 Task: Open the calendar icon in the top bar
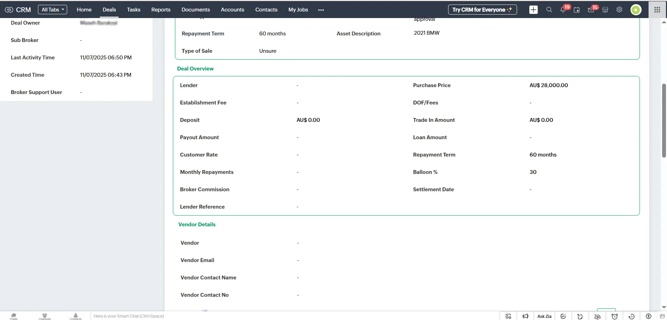point(577,10)
